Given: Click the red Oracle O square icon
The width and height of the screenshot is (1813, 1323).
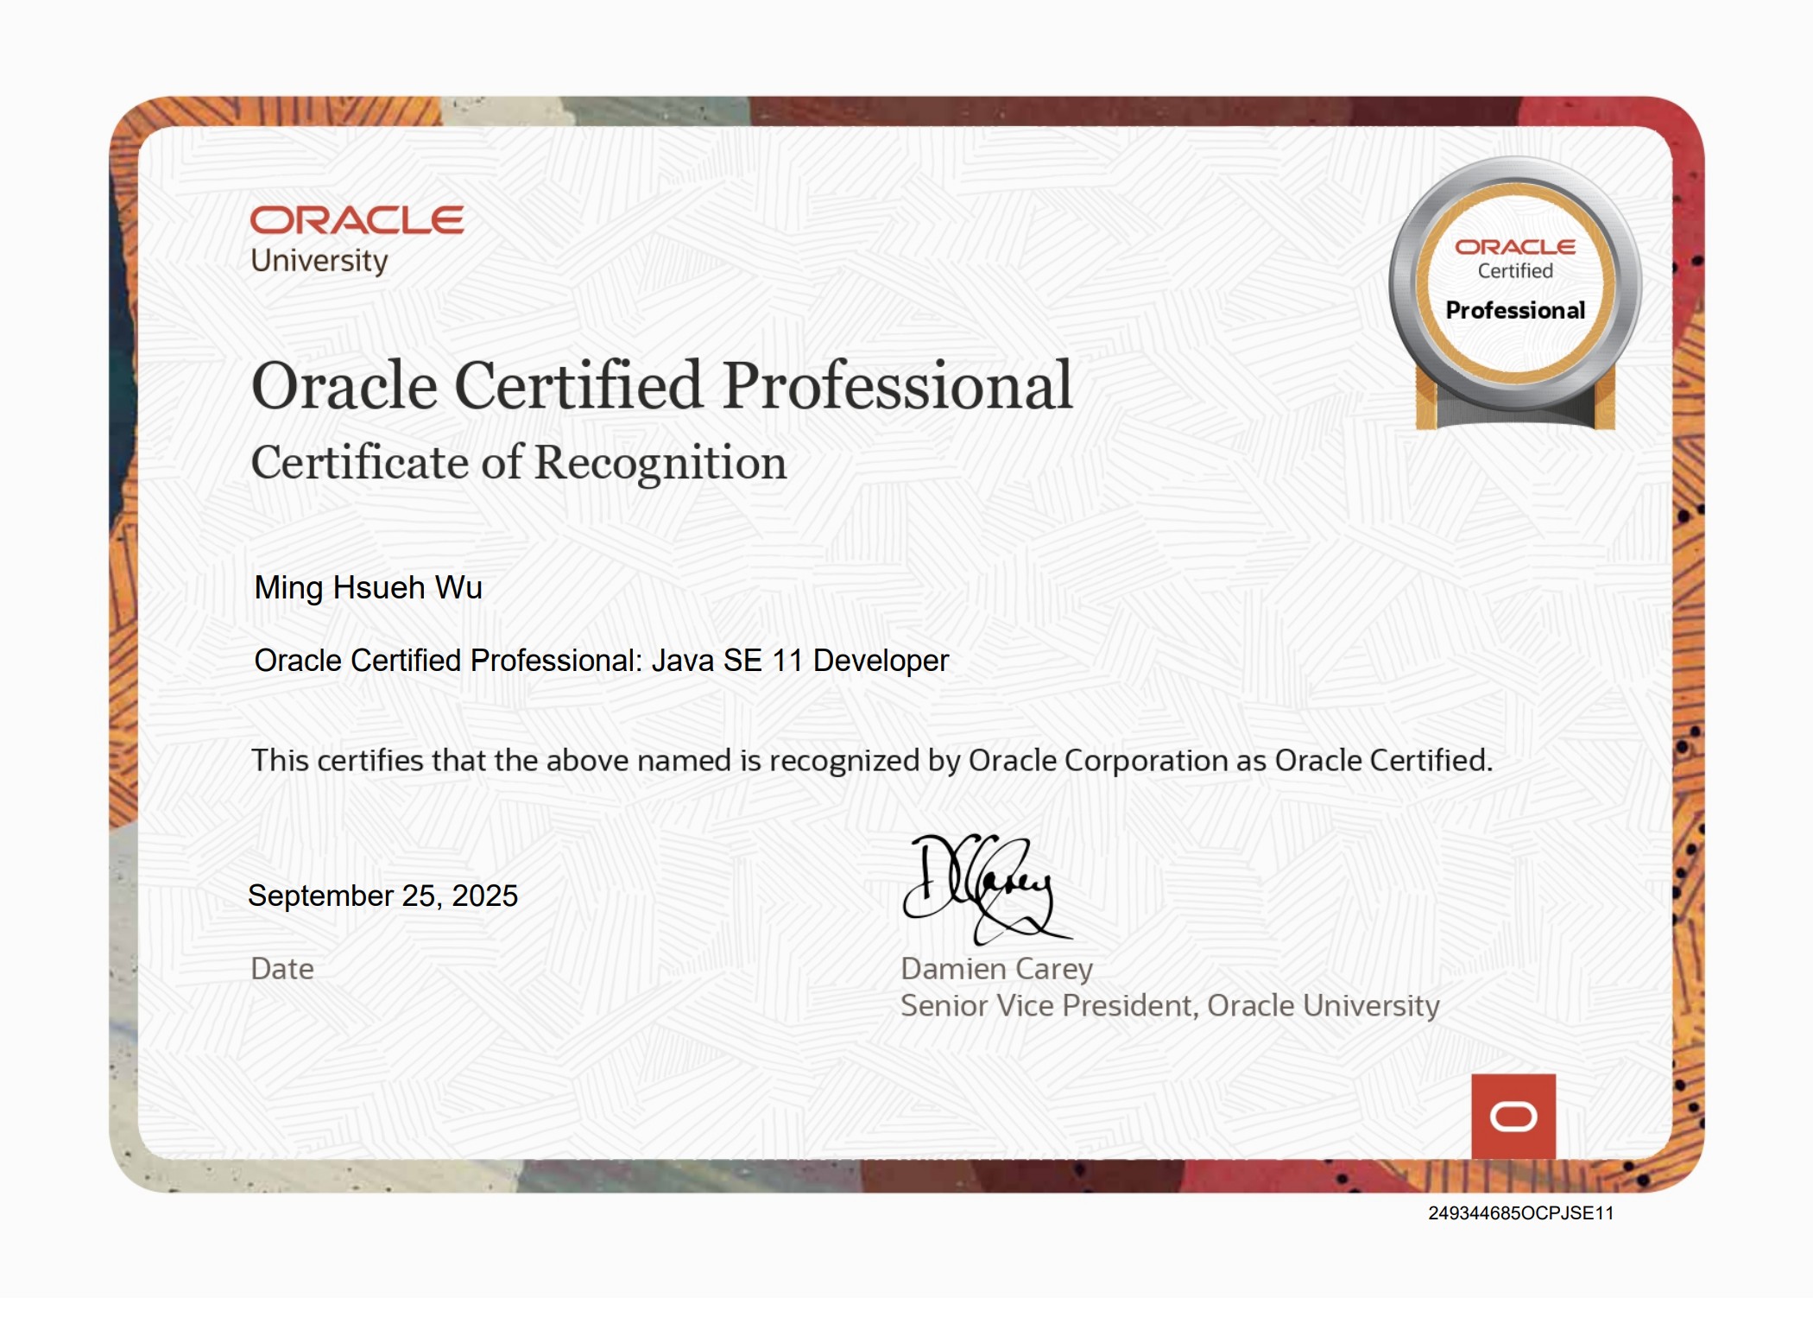Looking at the screenshot, I should [x=1513, y=1116].
